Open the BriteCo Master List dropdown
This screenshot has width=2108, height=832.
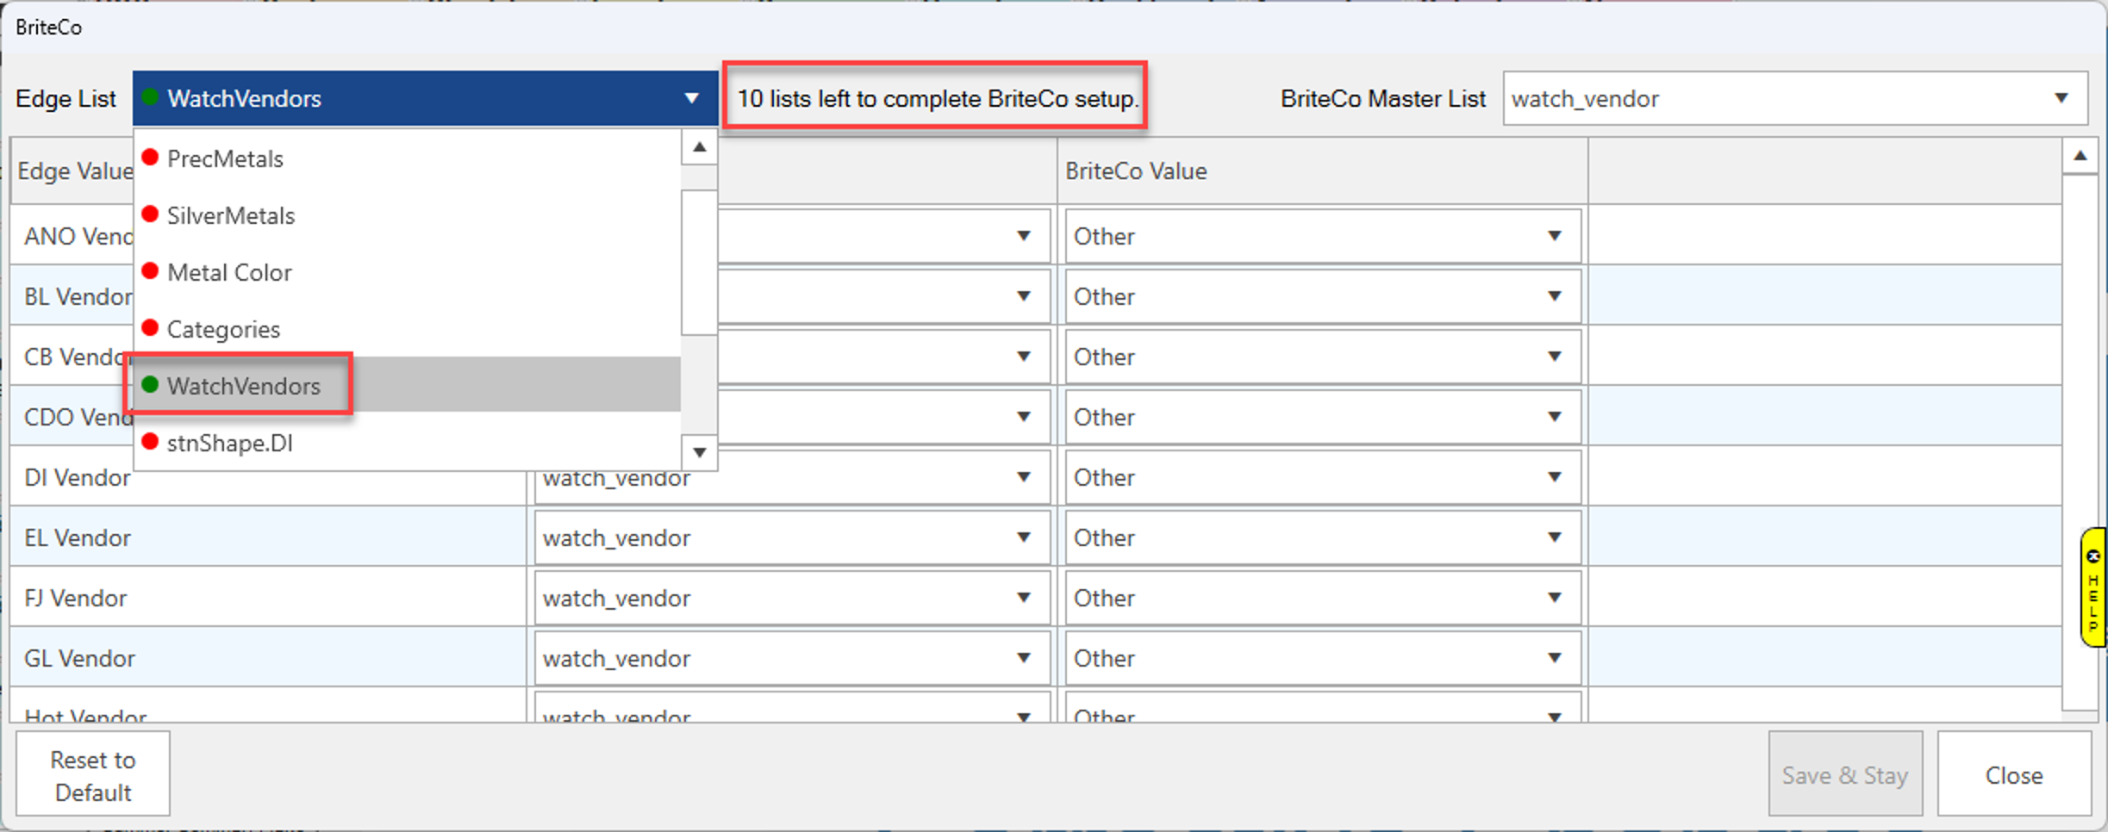pos(2060,99)
